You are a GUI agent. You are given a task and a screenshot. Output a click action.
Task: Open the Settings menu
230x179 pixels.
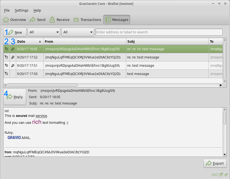[x=21, y=11]
